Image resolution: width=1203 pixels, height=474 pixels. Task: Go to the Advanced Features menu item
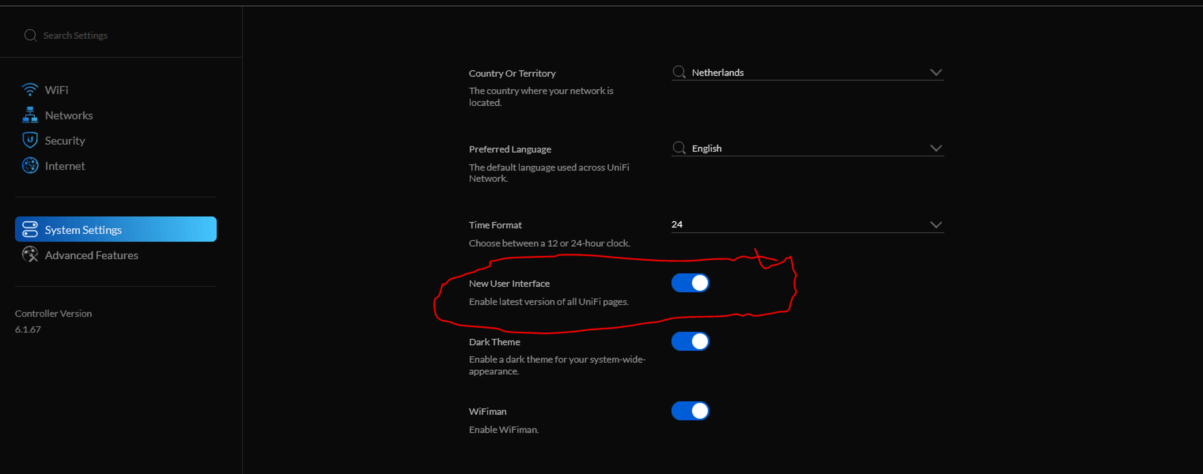[x=91, y=255]
